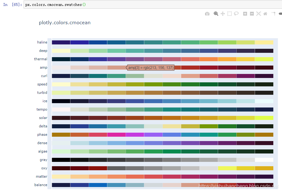This screenshot has width=282, height=192.
Task: Click the haline row label
Action: [x=42, y=42]
